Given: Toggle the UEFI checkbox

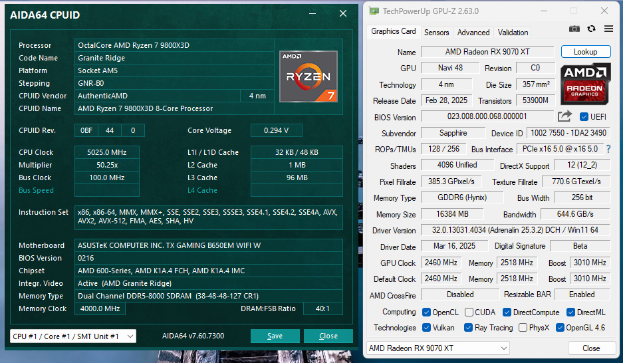Looking at the screenshot, I should tap(584, 117).
